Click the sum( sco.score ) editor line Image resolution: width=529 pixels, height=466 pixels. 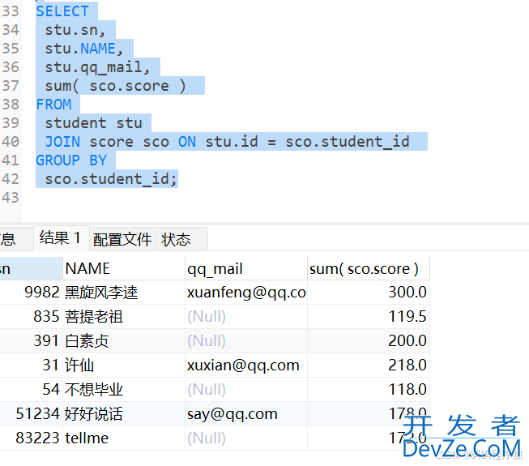click(x=115, y=86)
